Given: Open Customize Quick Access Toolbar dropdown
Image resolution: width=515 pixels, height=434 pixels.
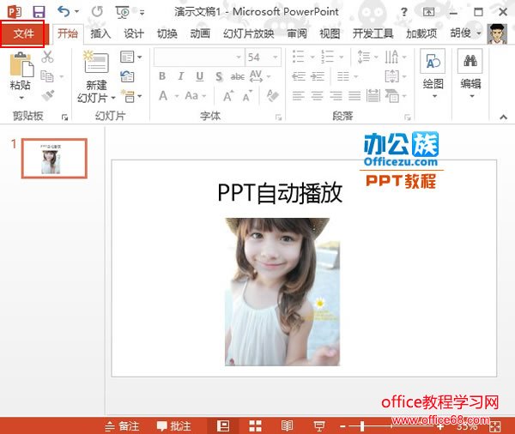Looking at the screenshot, I should 142,13.
